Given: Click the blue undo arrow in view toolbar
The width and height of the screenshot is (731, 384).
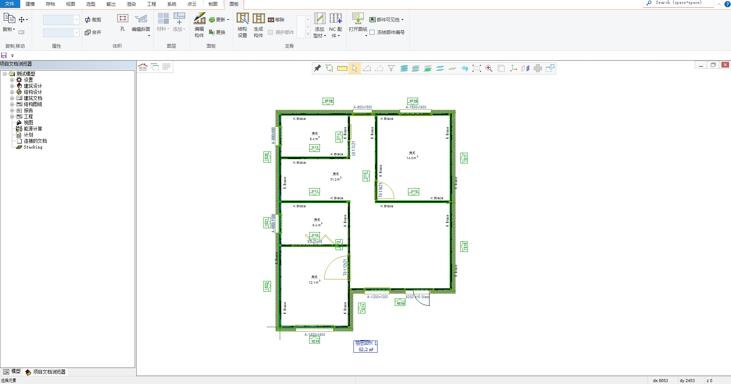Looking at the screenshot, I should (x=465, y=68).
